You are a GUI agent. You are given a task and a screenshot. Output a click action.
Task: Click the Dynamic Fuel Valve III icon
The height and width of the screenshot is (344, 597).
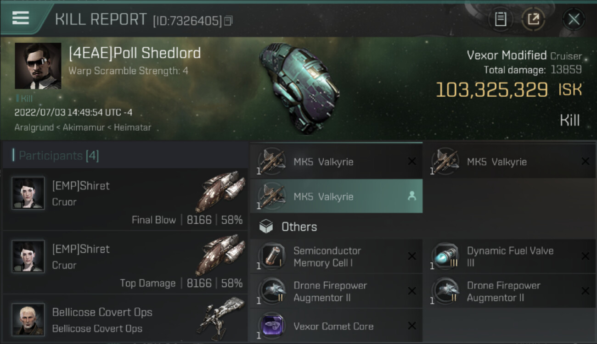coord(445,257)
